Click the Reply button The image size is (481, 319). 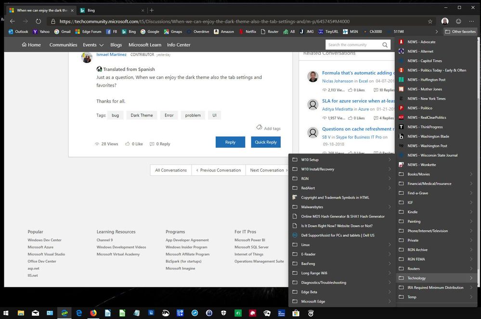230,142
